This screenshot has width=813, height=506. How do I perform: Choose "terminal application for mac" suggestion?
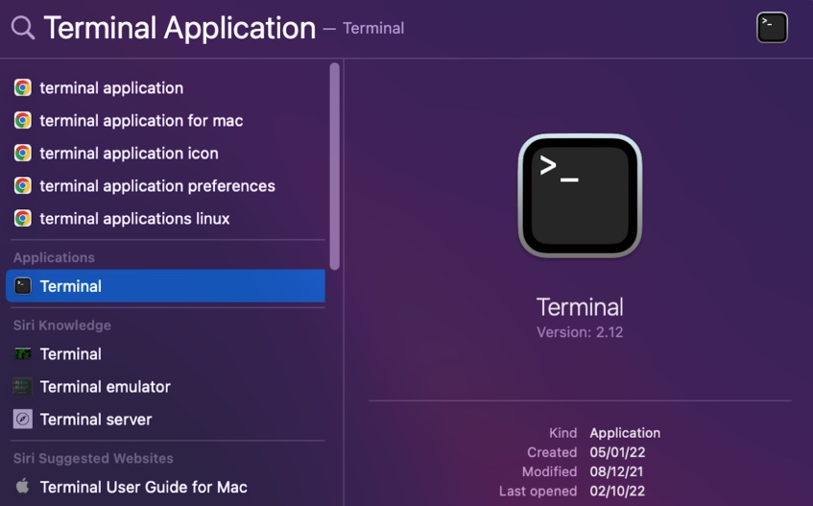165,121
